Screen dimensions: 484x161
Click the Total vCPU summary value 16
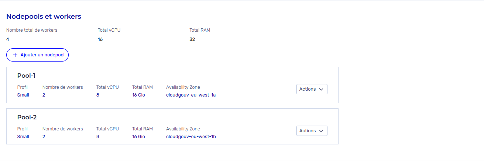pos(100,39)
